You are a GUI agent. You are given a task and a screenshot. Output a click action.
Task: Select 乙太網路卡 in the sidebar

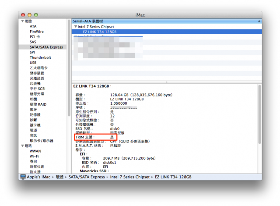tap(38, 68)
